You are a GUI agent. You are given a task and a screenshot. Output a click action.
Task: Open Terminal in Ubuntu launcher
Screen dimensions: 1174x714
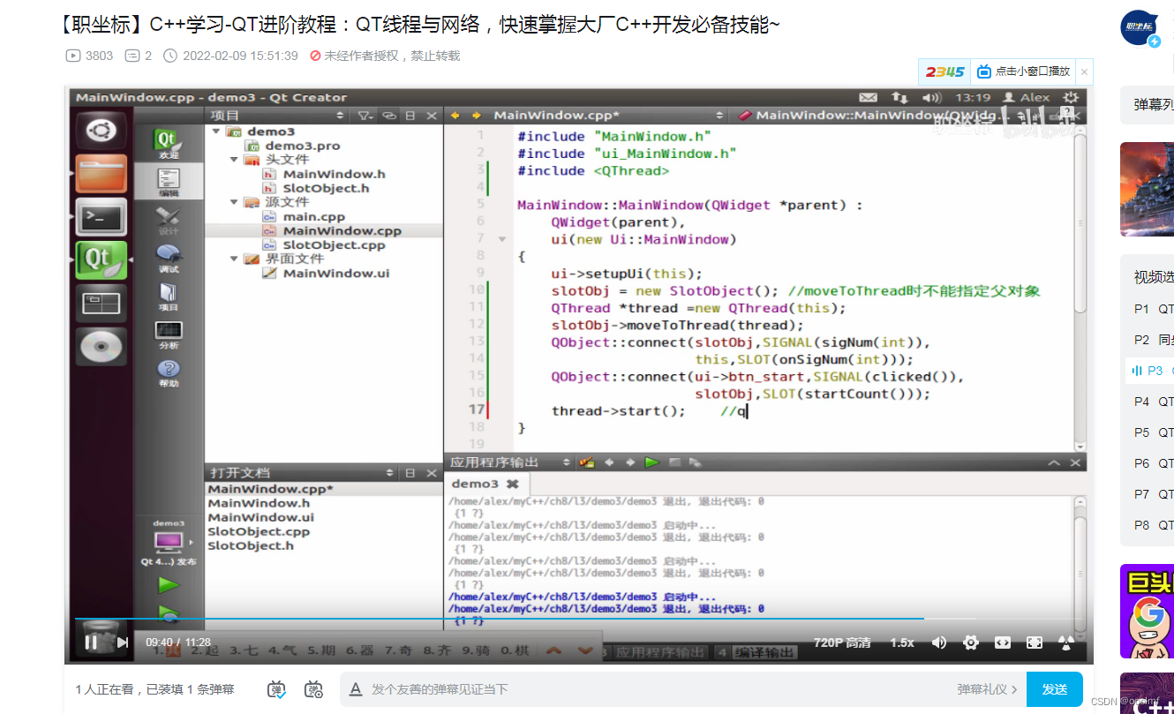100,217
